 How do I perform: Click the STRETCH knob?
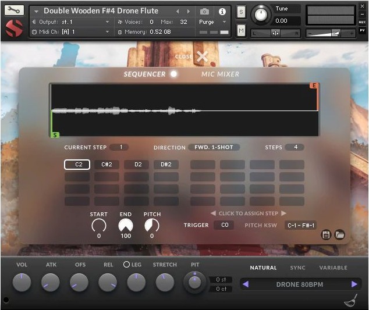[165, 282]
